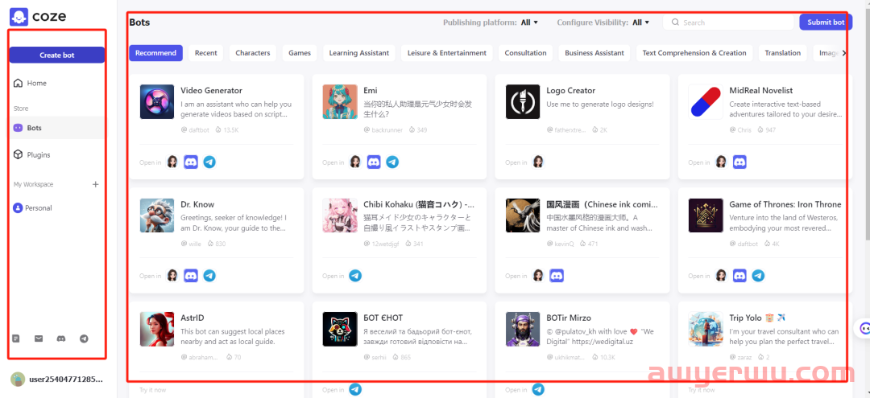Open the Trip Yolo thumbnail
This screenshot has width=870, height=398.
[706, 330]
